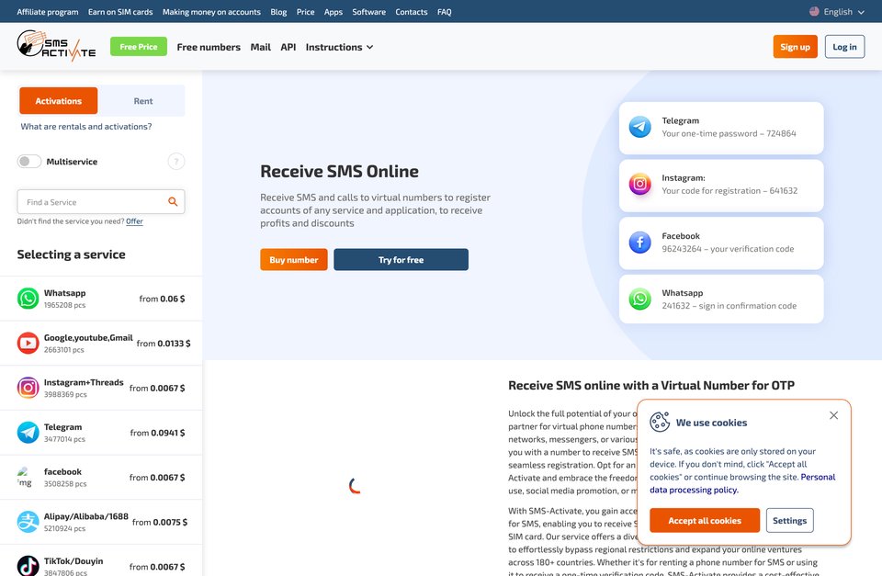The width and height of the screenshot is (882, 576).
Task: Click the Google/YouTube service icon
Action: coord(28,344)
